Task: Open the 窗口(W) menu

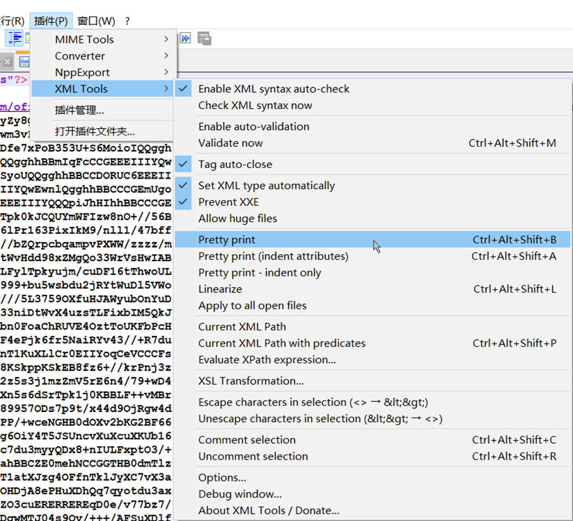Action: [x=96, y=21]
